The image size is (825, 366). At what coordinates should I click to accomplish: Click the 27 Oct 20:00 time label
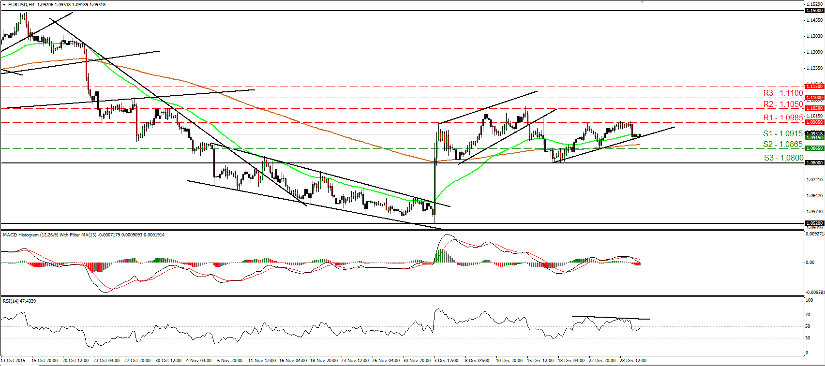137,360
